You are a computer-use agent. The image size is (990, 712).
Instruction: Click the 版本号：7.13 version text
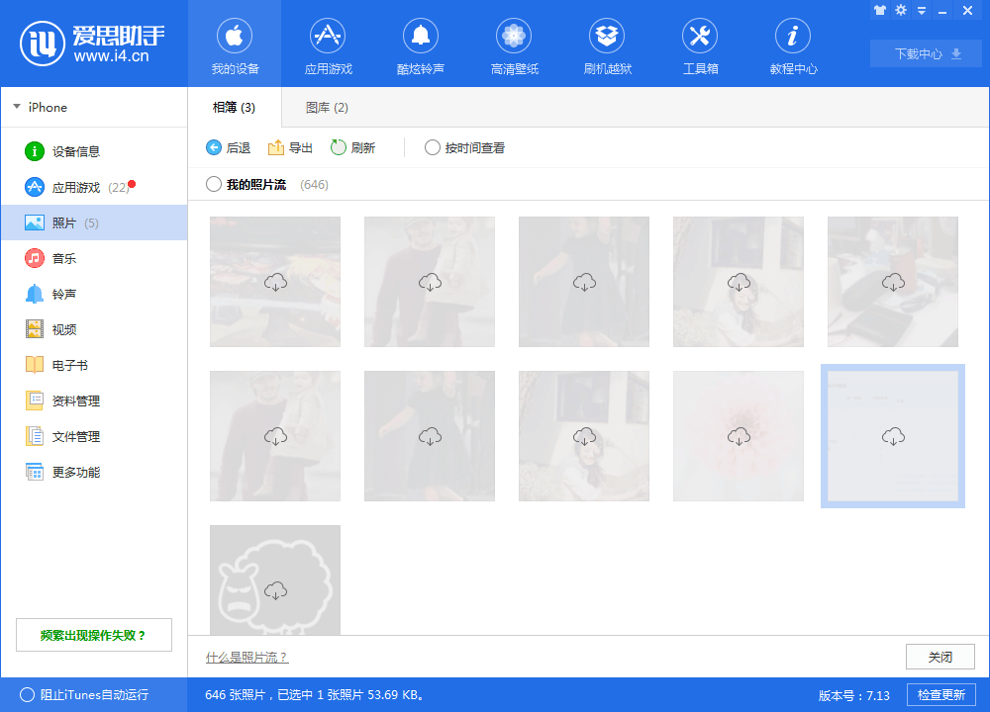pyautogui.click(x=853, y=695)
